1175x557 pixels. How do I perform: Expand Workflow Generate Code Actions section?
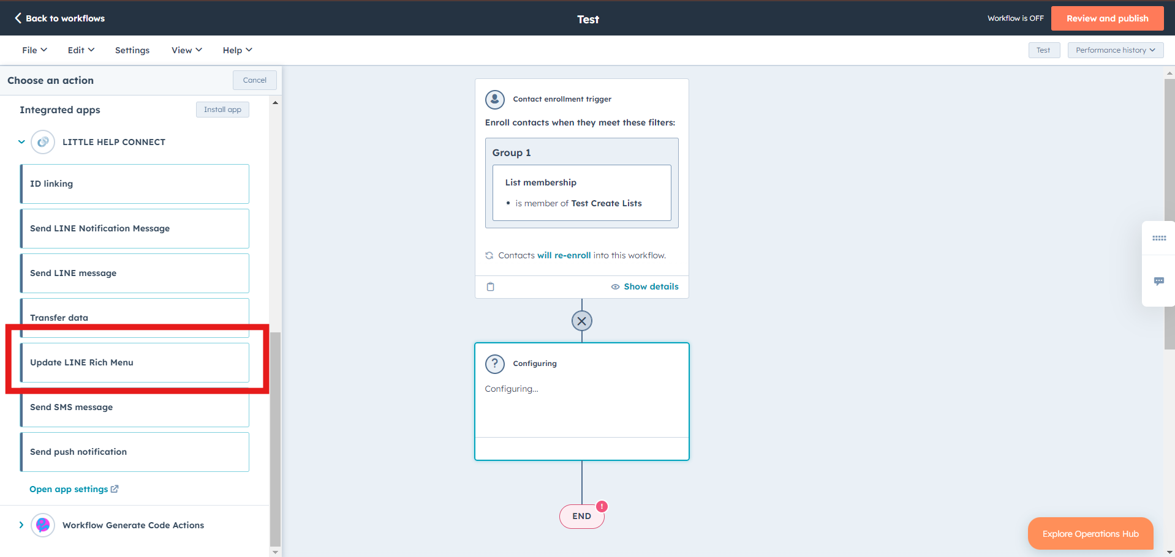pos(21,525)
